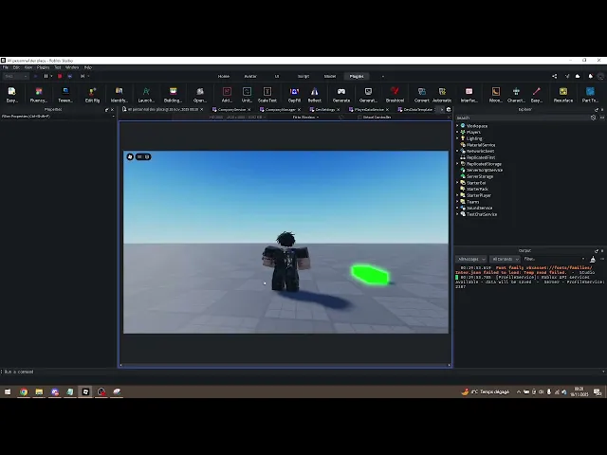Open the All Contexts dropdown

pos(505,259)
